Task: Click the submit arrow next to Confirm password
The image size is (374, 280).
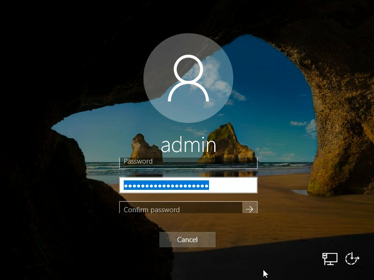Action: coord(249,209)
